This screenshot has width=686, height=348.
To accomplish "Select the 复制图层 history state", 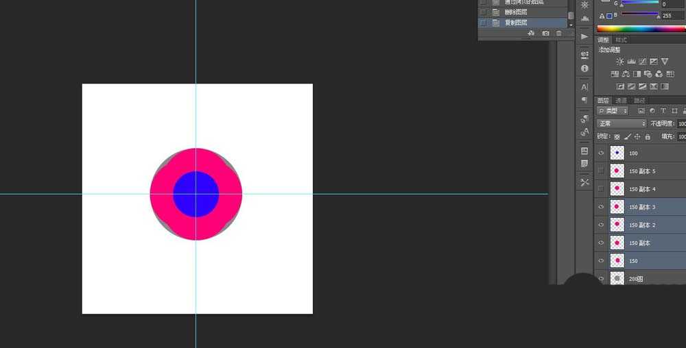I will [x=515, y=23].
